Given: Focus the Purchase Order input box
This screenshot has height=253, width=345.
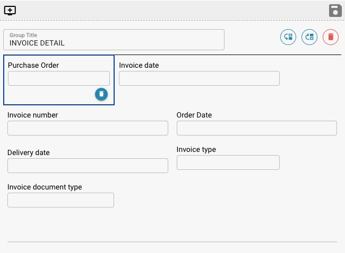Looking at the screenshot, I should (x=59, y=78).
